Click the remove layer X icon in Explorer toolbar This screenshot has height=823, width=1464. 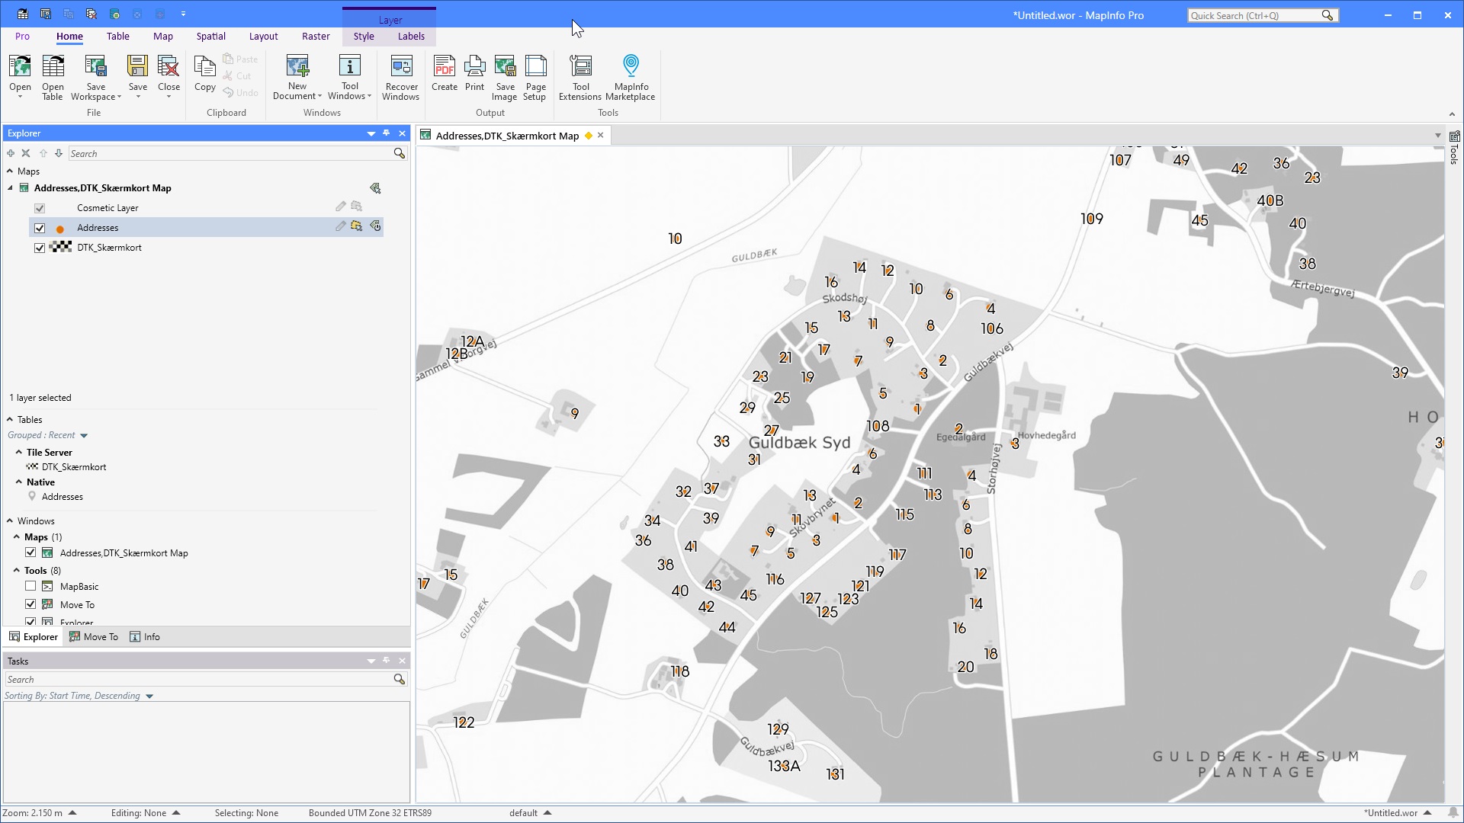[x=26, y=153]
